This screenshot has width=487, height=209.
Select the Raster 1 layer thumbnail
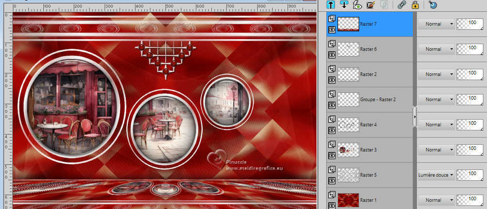coord(348,200)
